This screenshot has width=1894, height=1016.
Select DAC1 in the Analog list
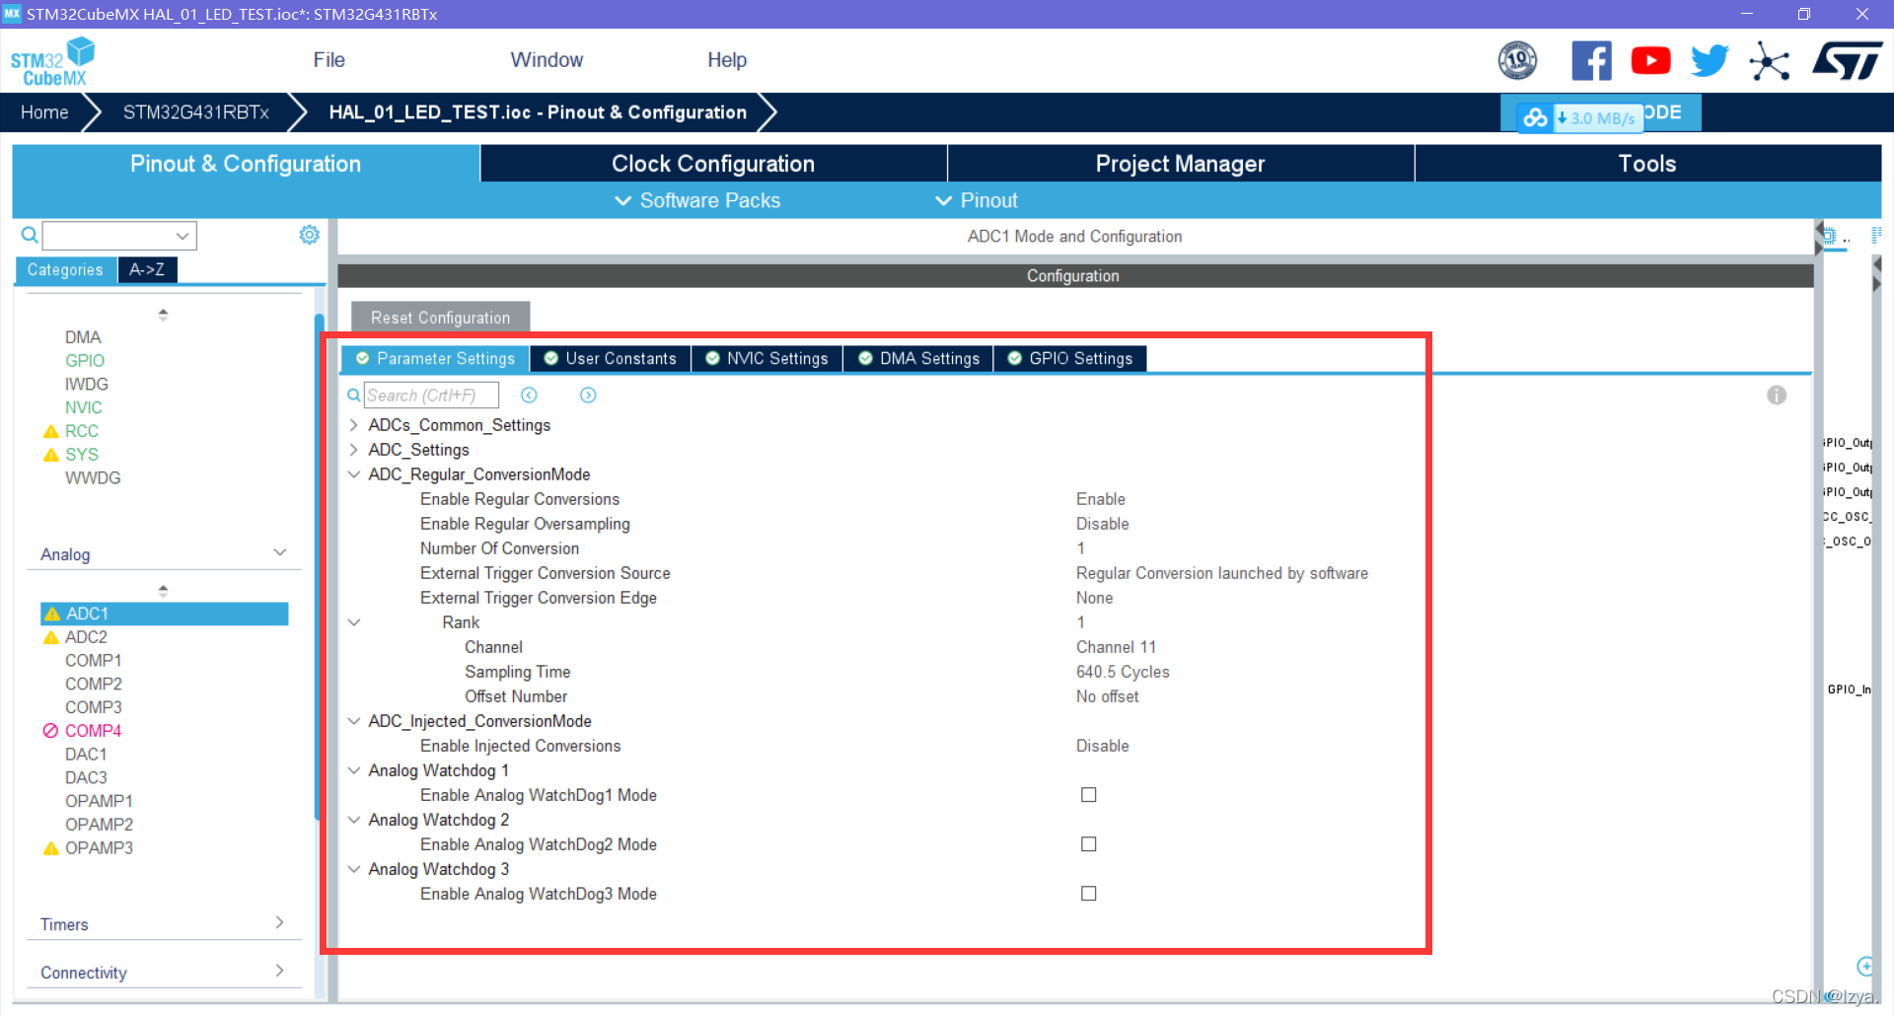coord(86,755)
